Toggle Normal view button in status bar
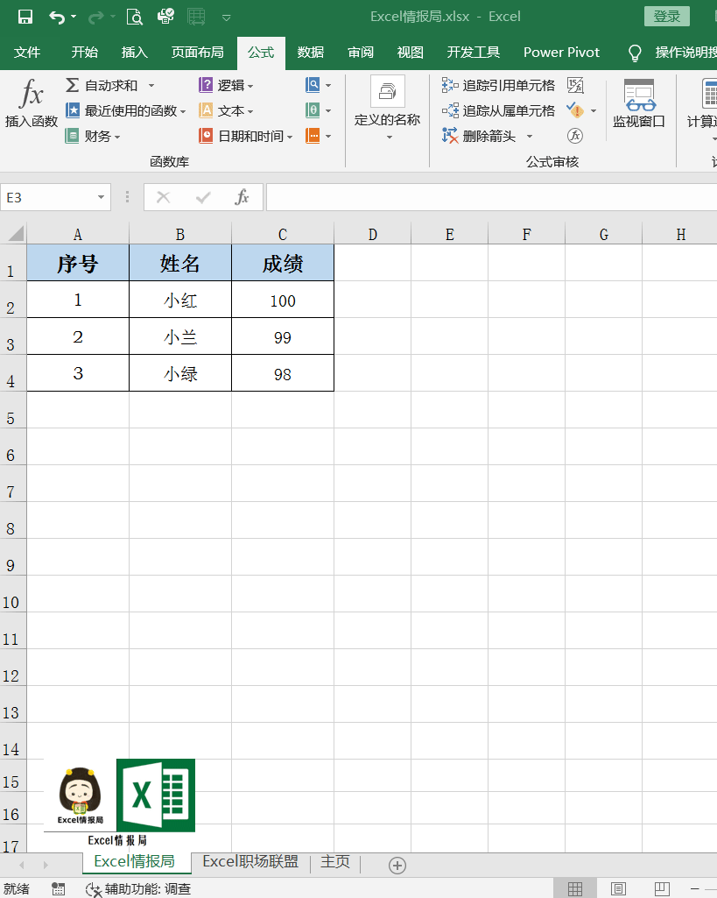This screenshot has height=898, width=717. point(575,888)
